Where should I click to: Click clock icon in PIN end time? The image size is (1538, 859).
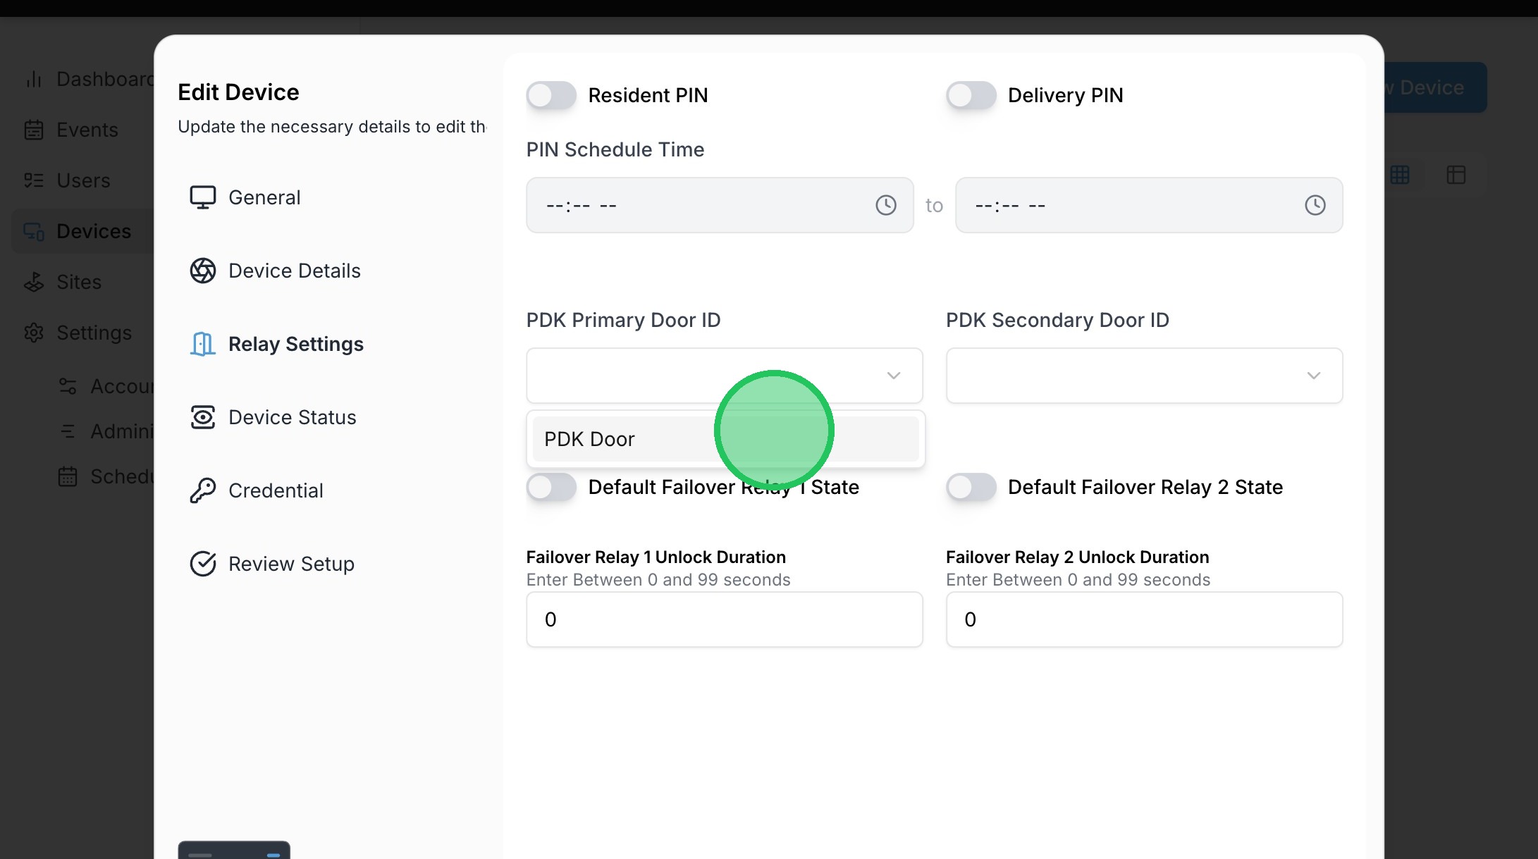coord(1315,205)
